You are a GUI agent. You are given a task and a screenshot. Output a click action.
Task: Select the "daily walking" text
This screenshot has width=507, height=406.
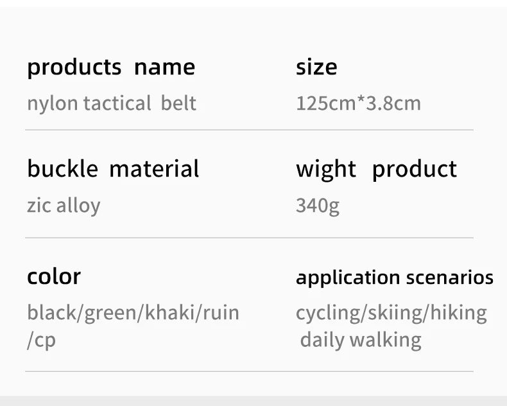[x=361, y=340]
